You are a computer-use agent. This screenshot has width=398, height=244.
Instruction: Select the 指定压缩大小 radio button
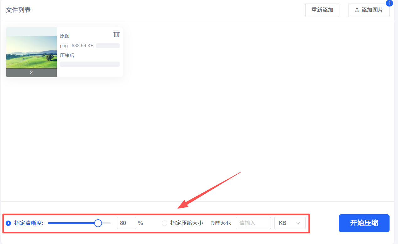tap(164, 223)
